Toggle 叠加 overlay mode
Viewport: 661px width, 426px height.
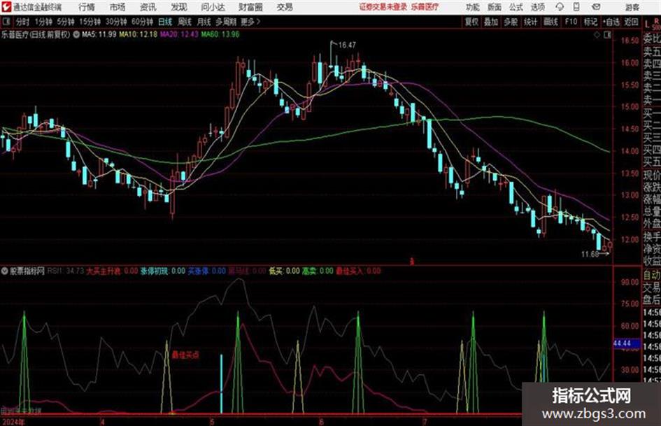tap(491, 22)
